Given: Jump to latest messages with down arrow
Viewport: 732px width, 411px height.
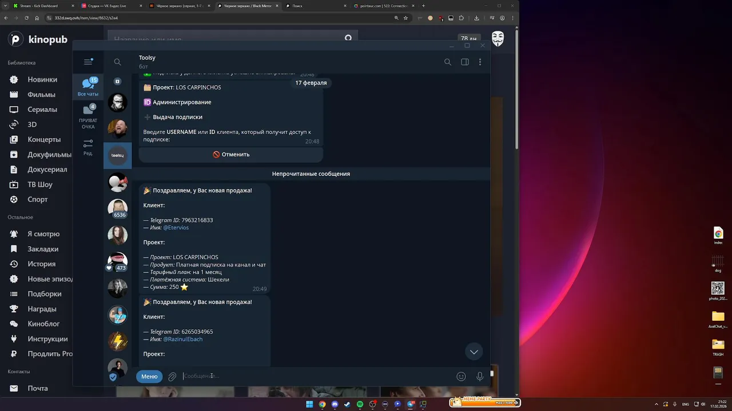Looking at the screenshot, I should click(x=474, y=352).
